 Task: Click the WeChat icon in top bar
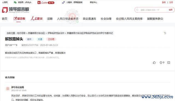pyautogui.click(x=15, y=2)
